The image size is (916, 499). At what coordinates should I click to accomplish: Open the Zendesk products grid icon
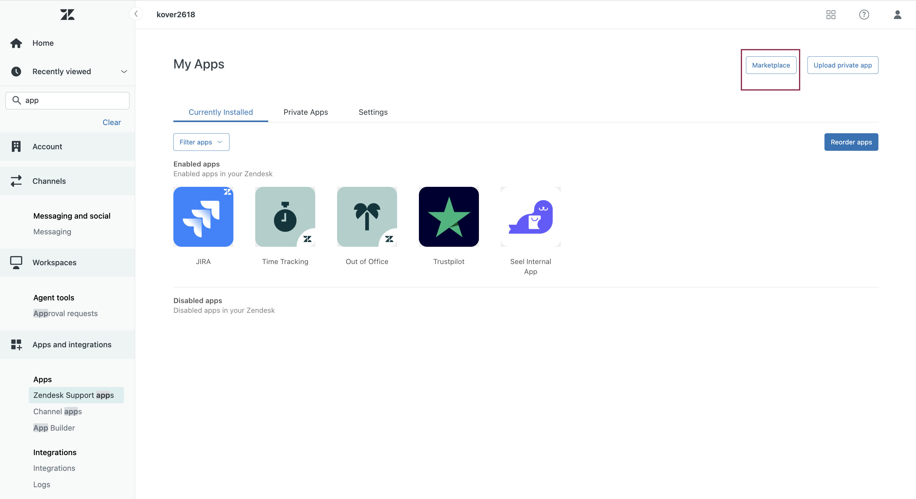(831, 15)
